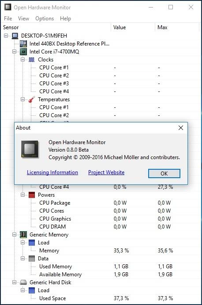The width and height of the screenshot is (202, 305).
Task: Click the Generic Memory RAM icon
Action: tap(23, 235)
